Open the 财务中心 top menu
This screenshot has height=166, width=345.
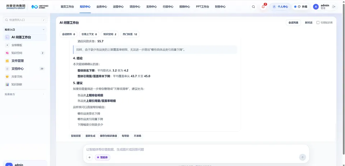[x=220, y=7]
